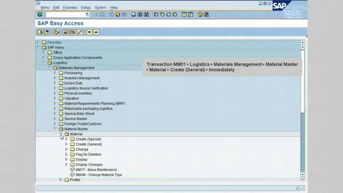Select Returnable packaging logistics item
The width and height of the screenshot is (343, 193).
point(88,109)
